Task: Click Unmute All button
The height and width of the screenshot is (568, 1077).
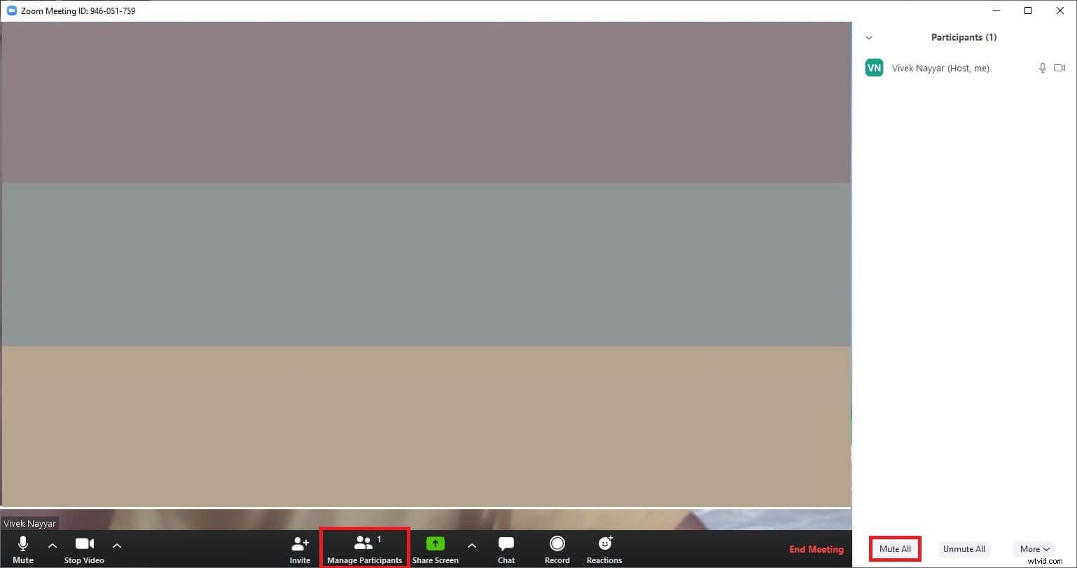Action: pos(964,548)
